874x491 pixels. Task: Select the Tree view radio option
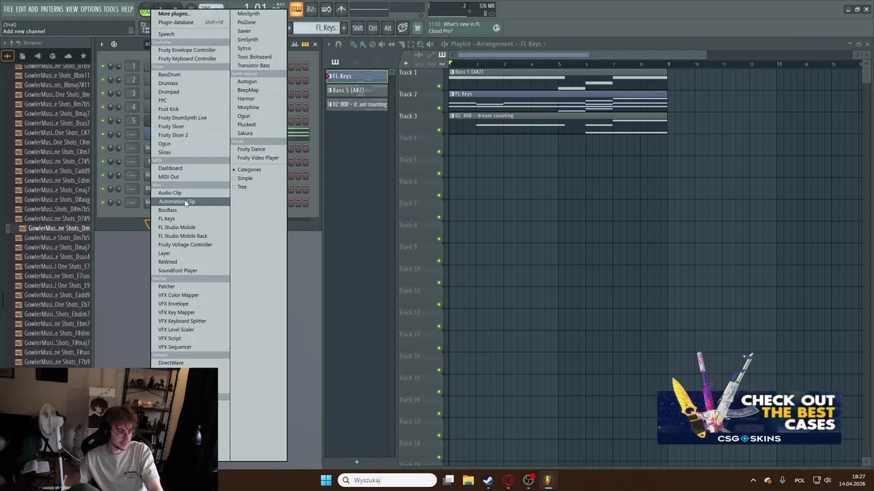coord(242,187)
